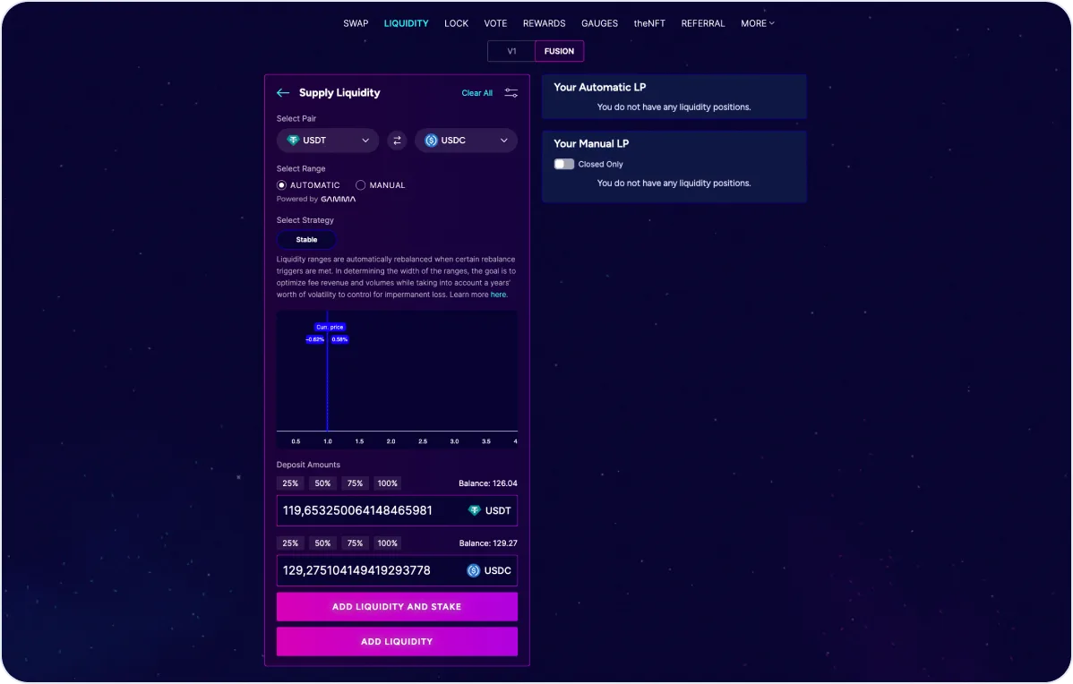Click the USDT token icon in pair selector

pos(293,141)
